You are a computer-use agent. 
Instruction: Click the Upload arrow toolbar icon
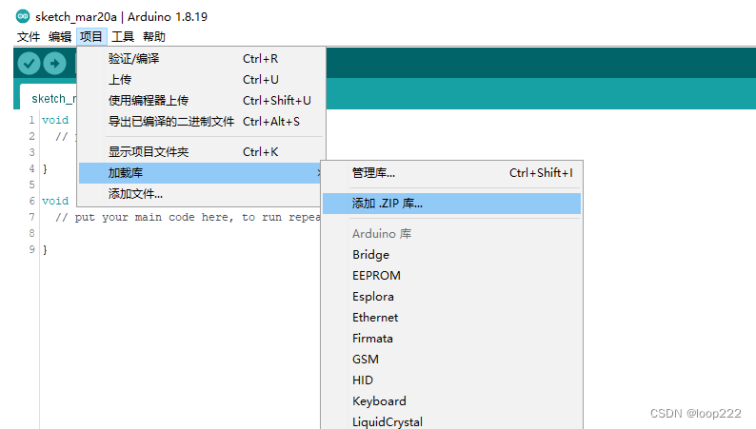tap(55, 63)
